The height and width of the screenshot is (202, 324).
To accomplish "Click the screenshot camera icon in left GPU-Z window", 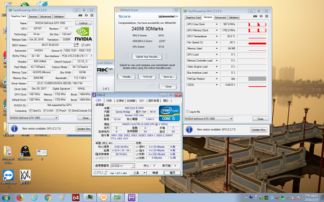I will [x=80, y=15].
